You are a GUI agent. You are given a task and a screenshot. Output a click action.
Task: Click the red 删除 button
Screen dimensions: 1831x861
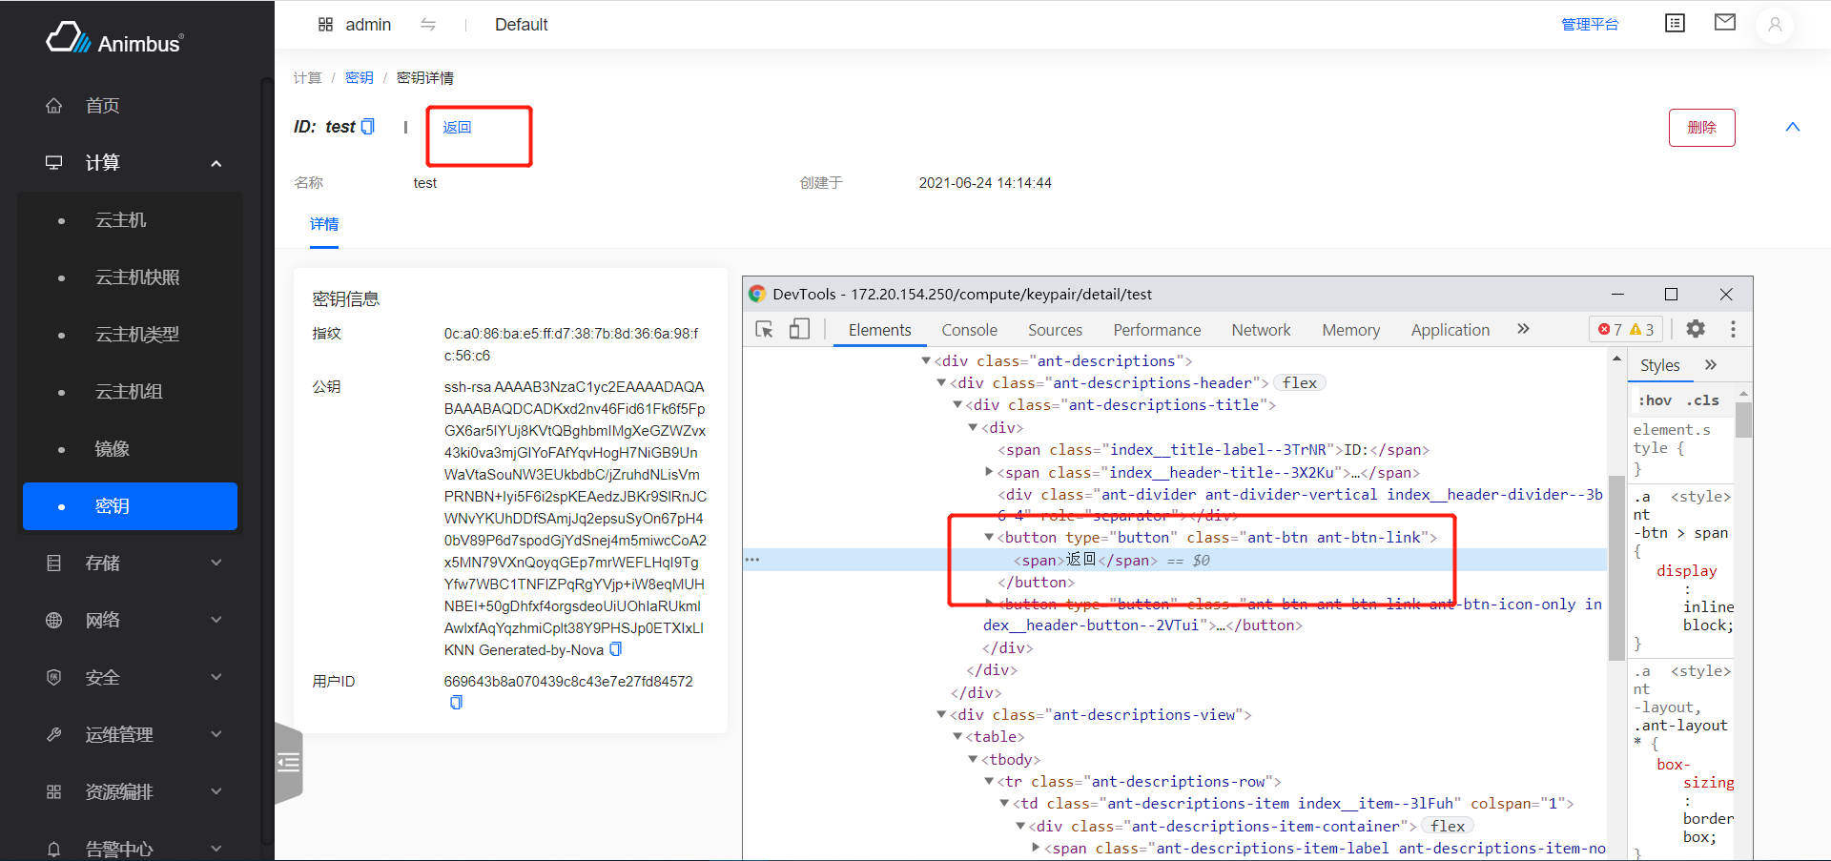[x=1701, y=128]
